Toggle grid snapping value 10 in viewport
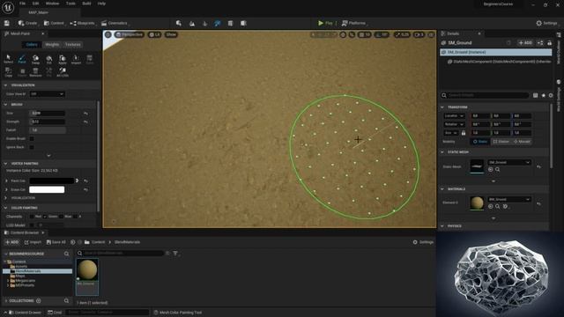 click(x=365, y=34)
